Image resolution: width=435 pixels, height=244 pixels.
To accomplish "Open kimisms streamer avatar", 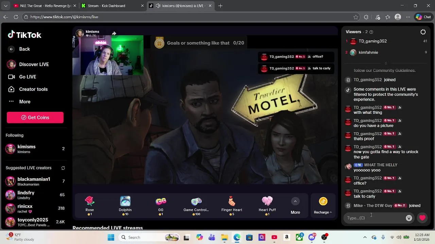I will click(80, 33).
